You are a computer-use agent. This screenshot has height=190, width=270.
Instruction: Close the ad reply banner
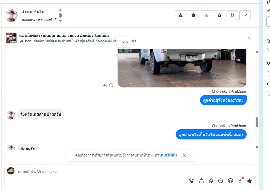point(249,38)
